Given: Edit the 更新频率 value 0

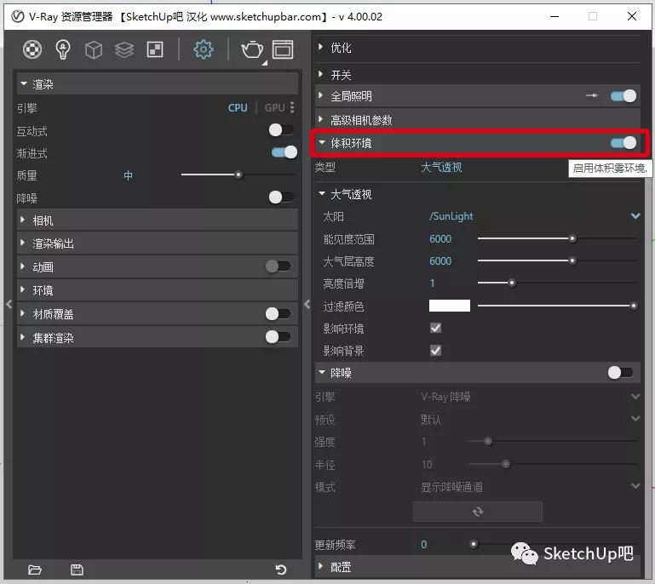Looking at the screenshot, I should (424, 544).
